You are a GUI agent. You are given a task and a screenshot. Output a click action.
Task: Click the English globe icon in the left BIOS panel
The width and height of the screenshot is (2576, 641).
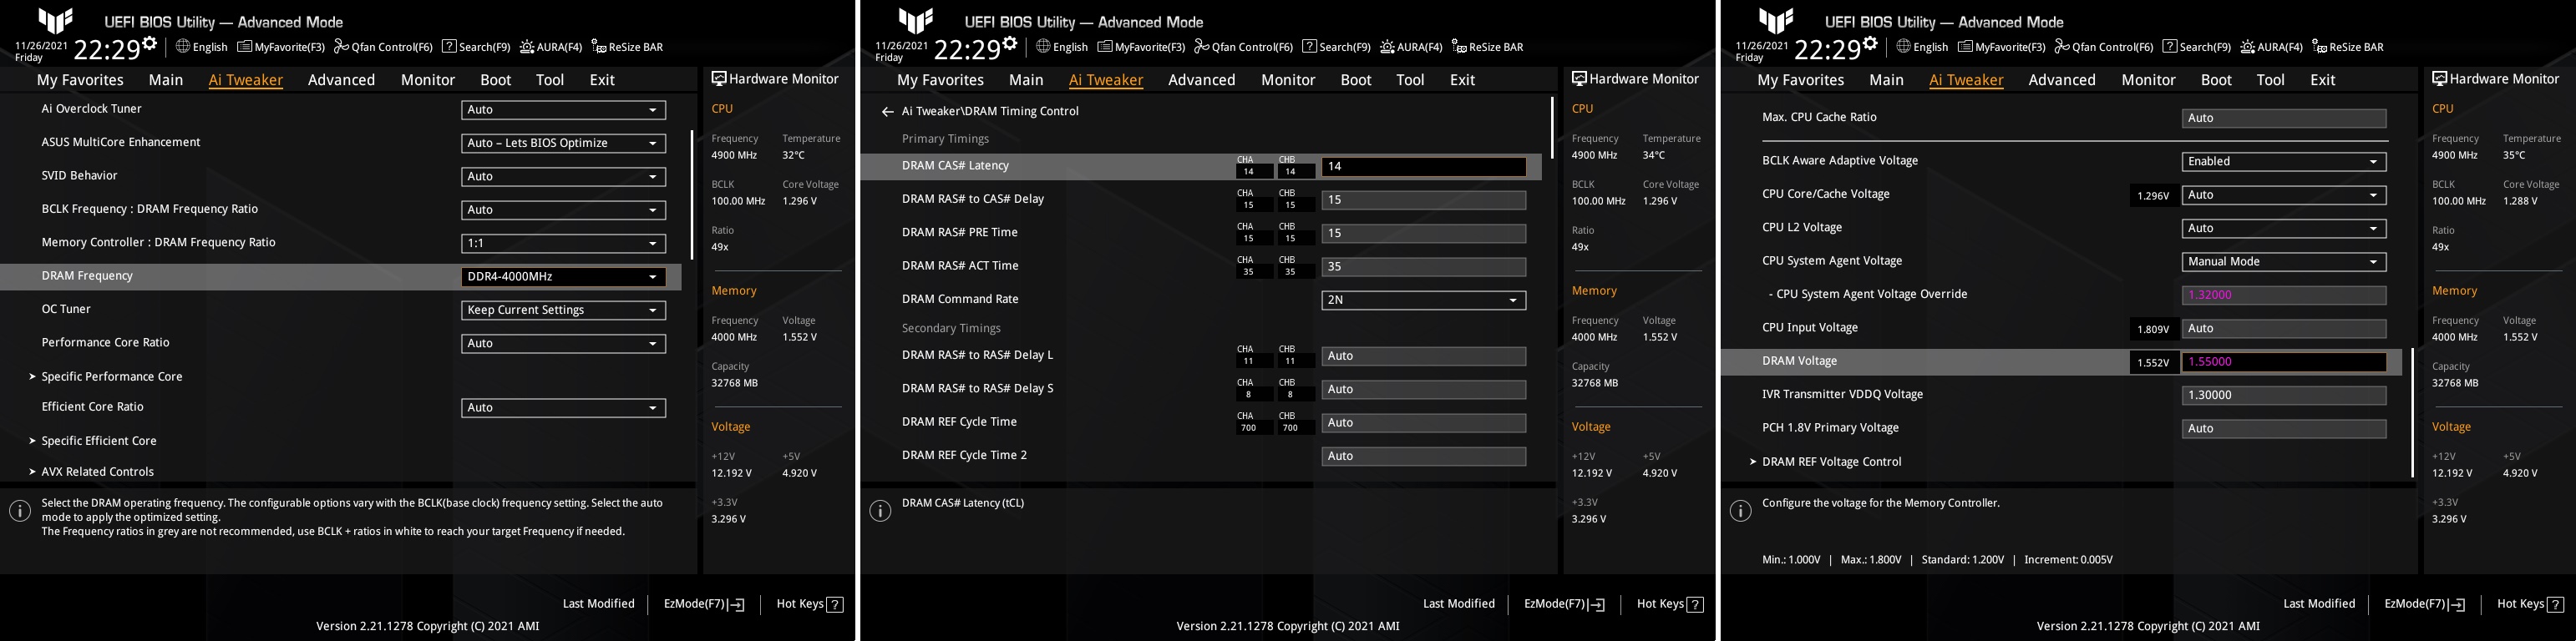[183, 46]
